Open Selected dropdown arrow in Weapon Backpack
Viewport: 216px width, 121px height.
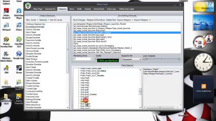tap(48, 20)
